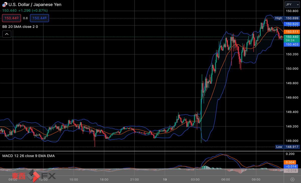
Task: Click the 0.200 MACD scale label
Action: point(290,154)
